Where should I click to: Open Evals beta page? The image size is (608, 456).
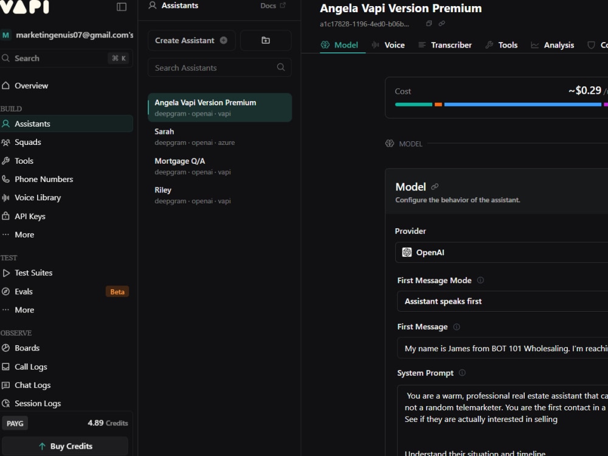click(x=67, y=292)
